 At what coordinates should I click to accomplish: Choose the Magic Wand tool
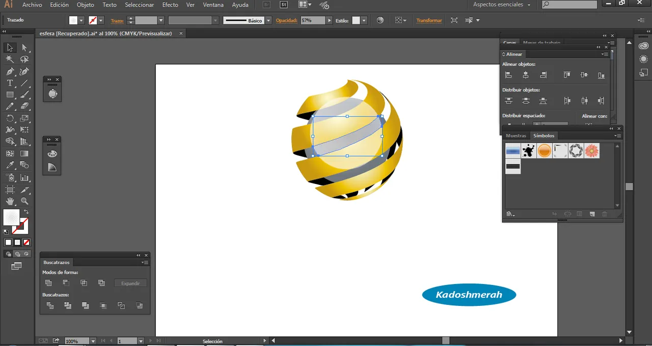(x=10, y=59)
